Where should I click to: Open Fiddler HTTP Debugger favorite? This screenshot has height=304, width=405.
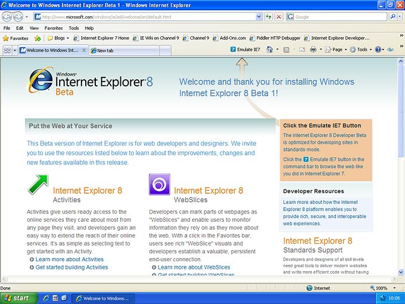pyautogui.click(x=275, y=38)
